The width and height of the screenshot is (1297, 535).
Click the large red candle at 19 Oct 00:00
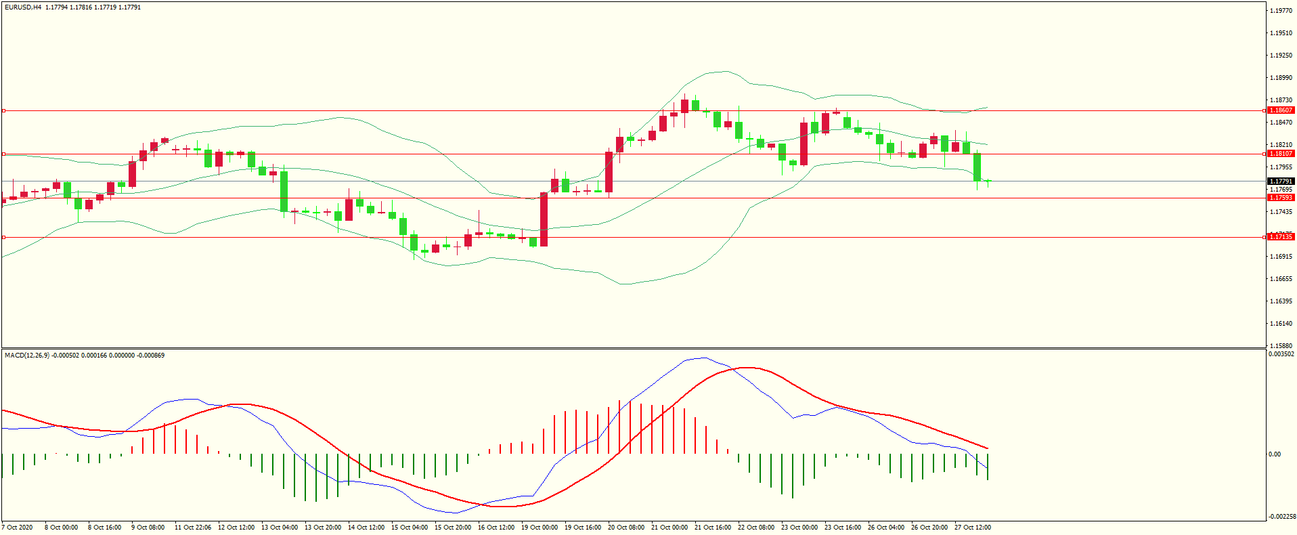pyautogui.click(x=544, y=219)
